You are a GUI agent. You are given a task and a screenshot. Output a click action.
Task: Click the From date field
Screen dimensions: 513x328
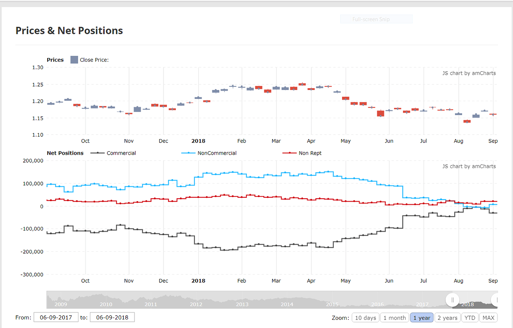[56, 317]
